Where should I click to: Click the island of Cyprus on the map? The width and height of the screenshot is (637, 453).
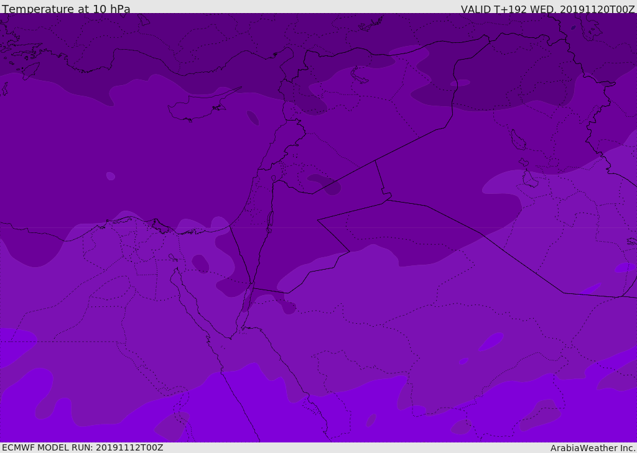199,106
